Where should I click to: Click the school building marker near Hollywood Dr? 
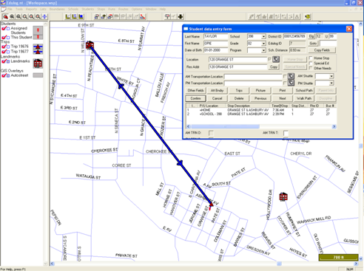click(x=283, y=196)
